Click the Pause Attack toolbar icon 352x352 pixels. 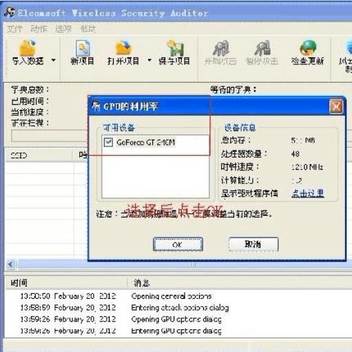(x=262, y=48)
